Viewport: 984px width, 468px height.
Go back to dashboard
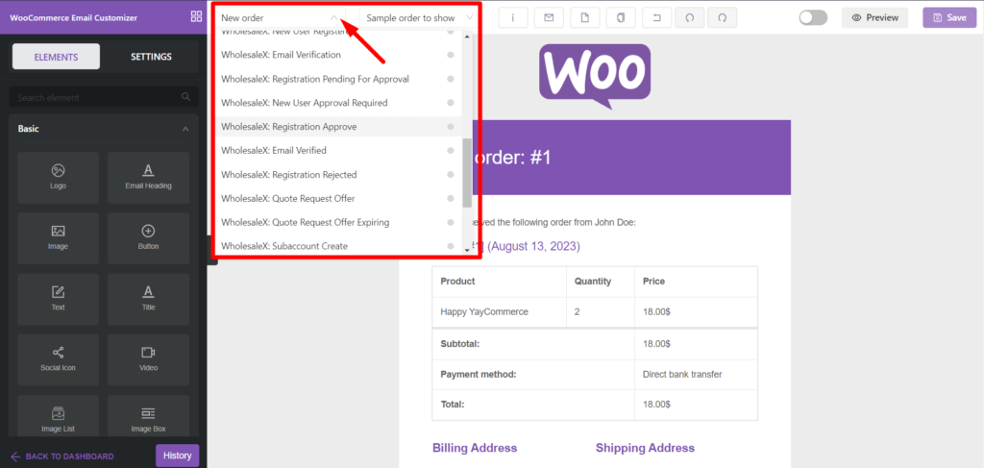pyautogui.click(x=62, y=456)
